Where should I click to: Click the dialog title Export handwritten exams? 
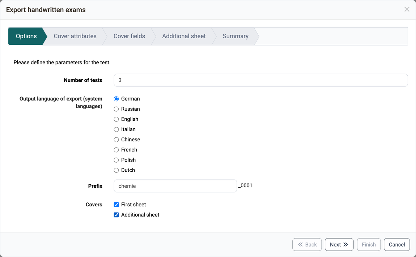tap(46, 10)
